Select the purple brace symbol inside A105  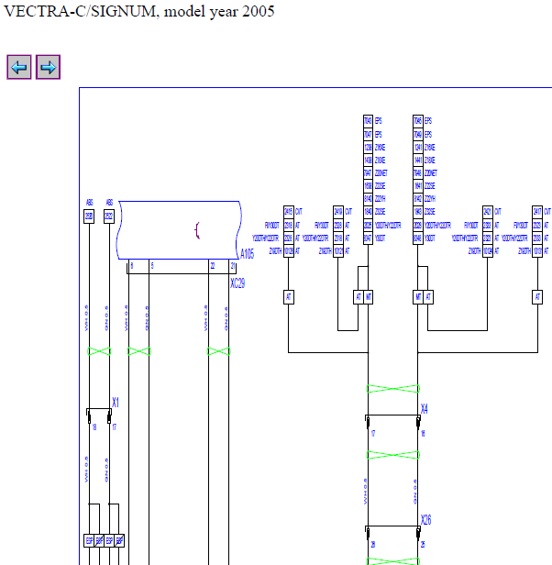(197, 230)
